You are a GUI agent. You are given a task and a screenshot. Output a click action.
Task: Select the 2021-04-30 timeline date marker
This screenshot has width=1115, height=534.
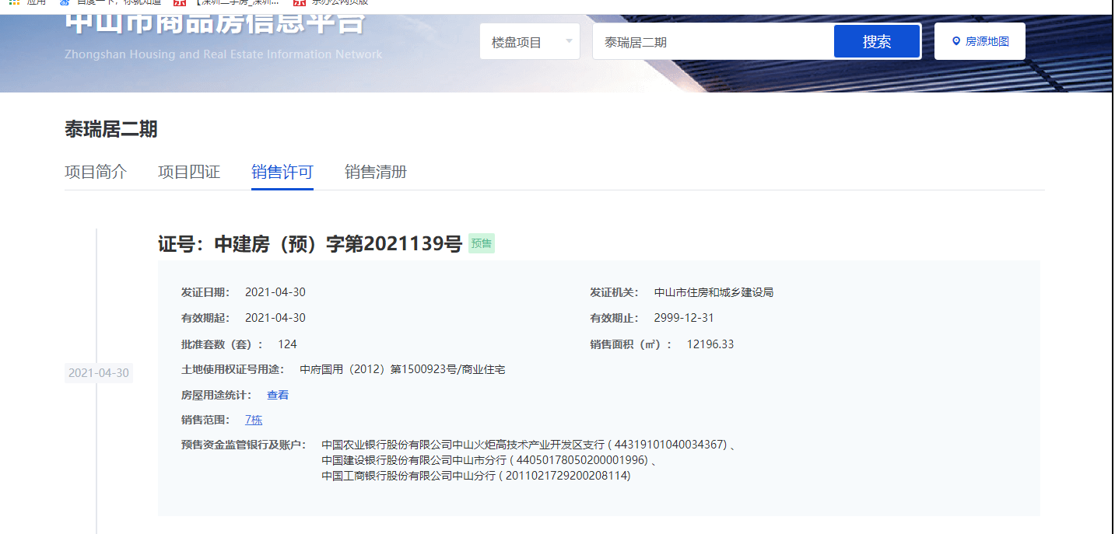pos(99,373)
